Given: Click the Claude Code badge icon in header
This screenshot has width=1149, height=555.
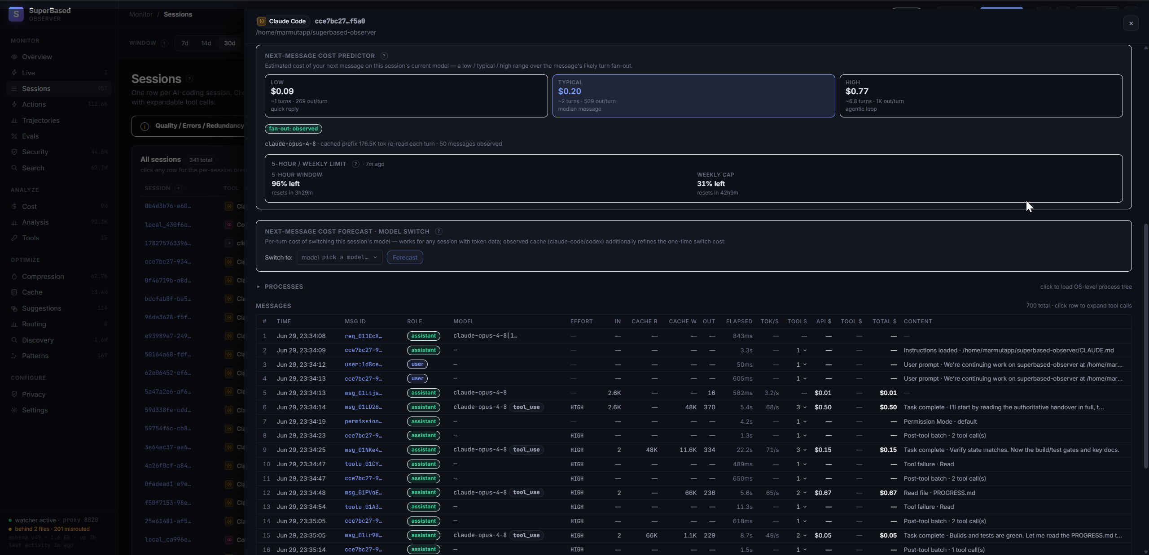Looking at the screenshot, I should 262,21.
